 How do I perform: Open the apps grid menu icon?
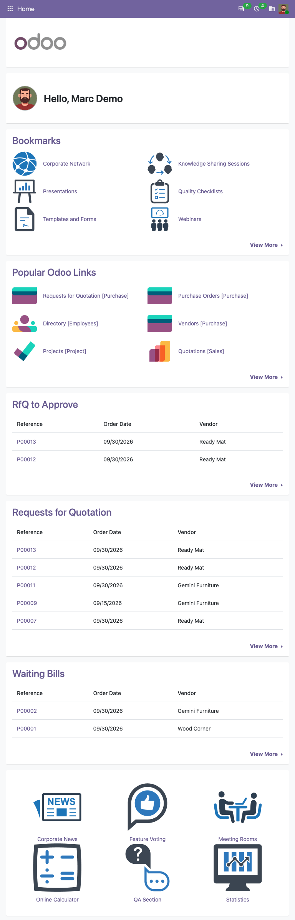(x=10, y=9)
